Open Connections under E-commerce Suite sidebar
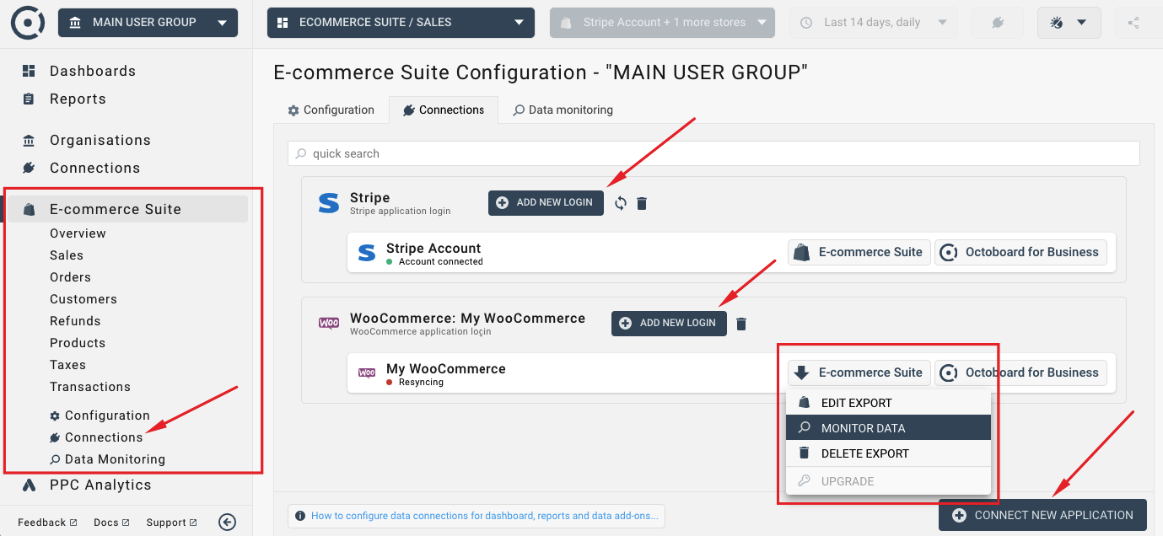The width and height of the screenshot is (1163, 536). coord(96,437)
